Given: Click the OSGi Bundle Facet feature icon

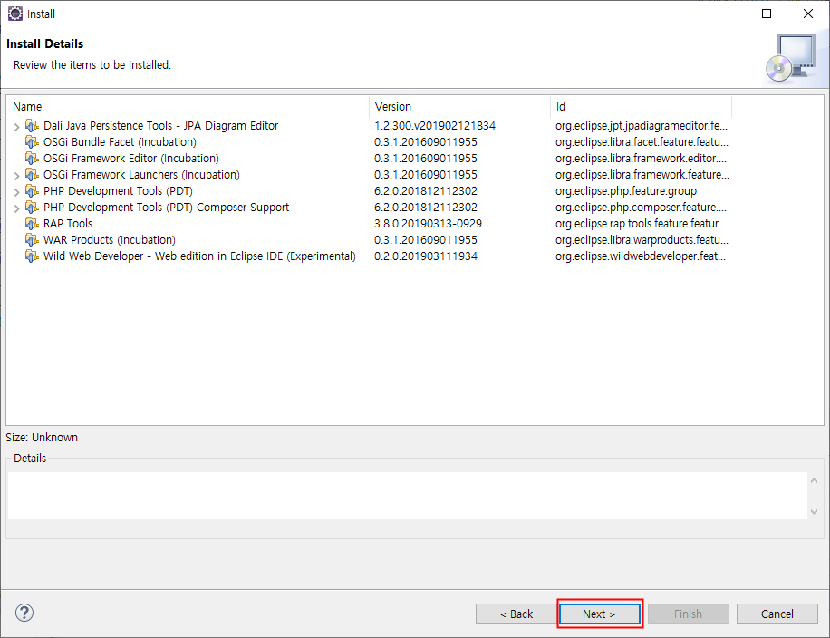Looking at the screenshot, I should (32, 142).
